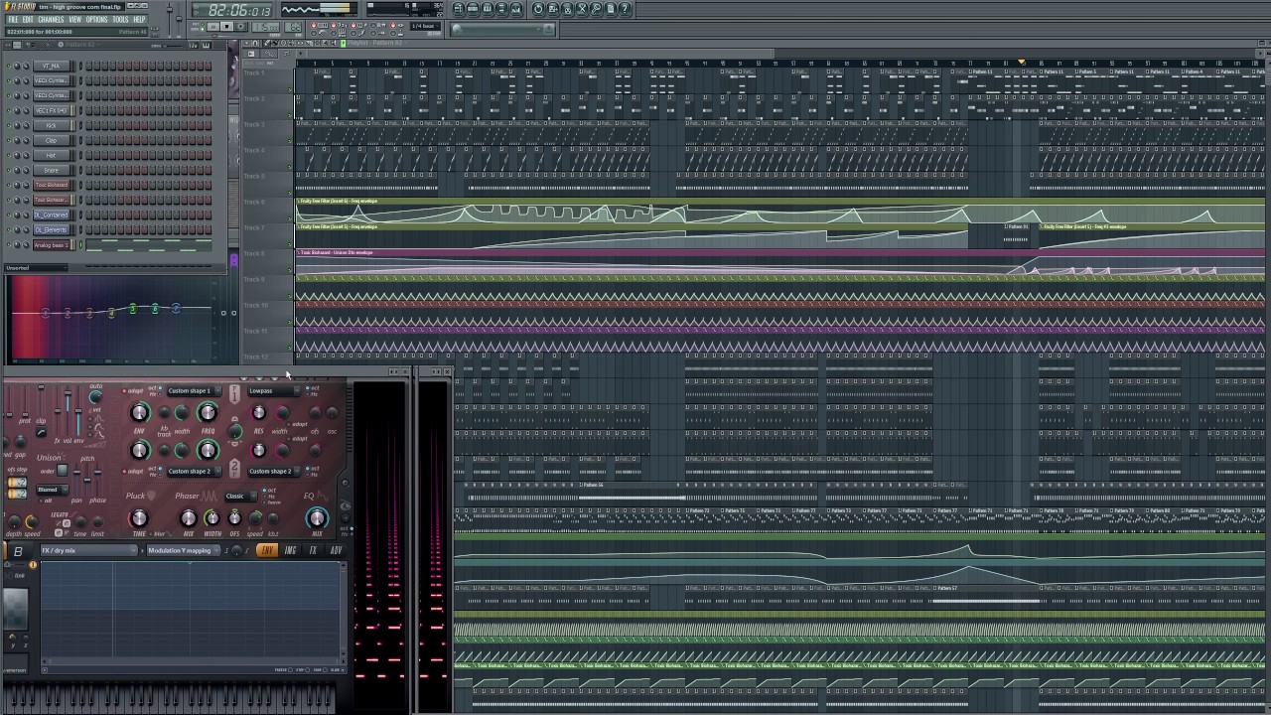This screenshot has height=715, width=1271.
Task: Open the FILE menu
Action: 13,19
